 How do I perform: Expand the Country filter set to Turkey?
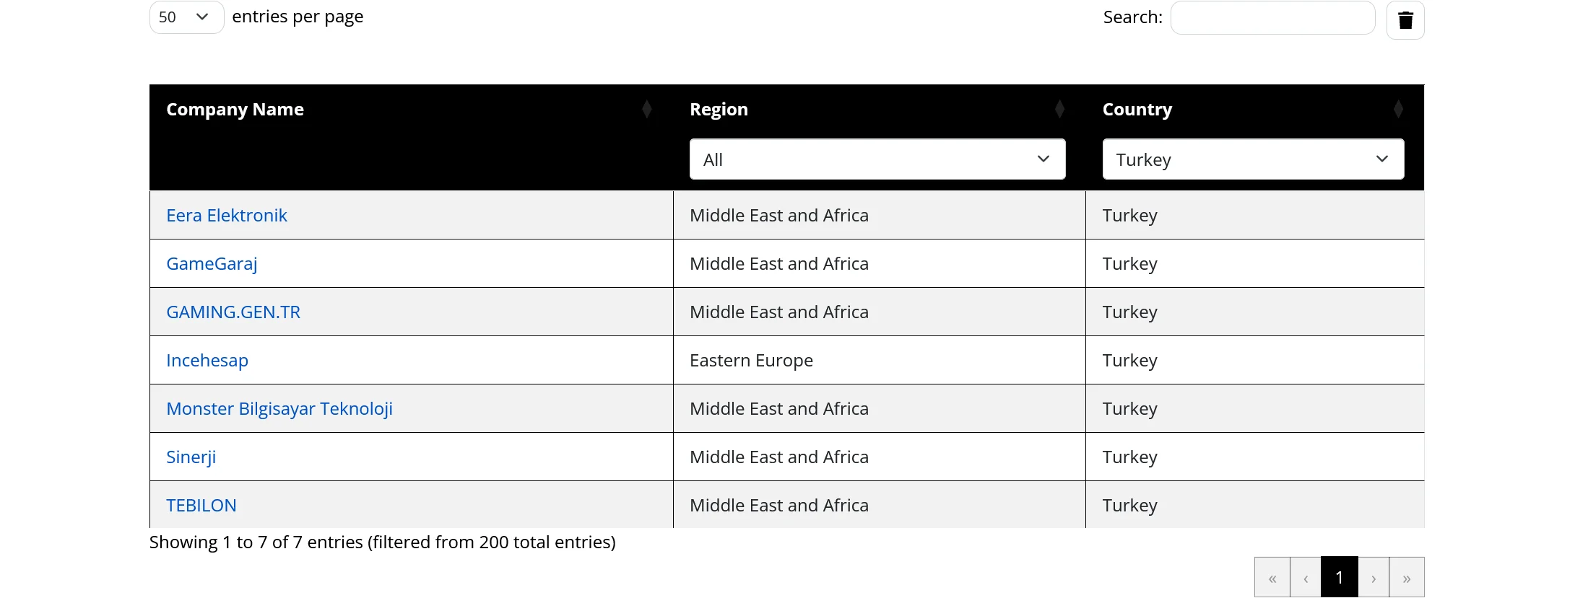[1252, 159]
